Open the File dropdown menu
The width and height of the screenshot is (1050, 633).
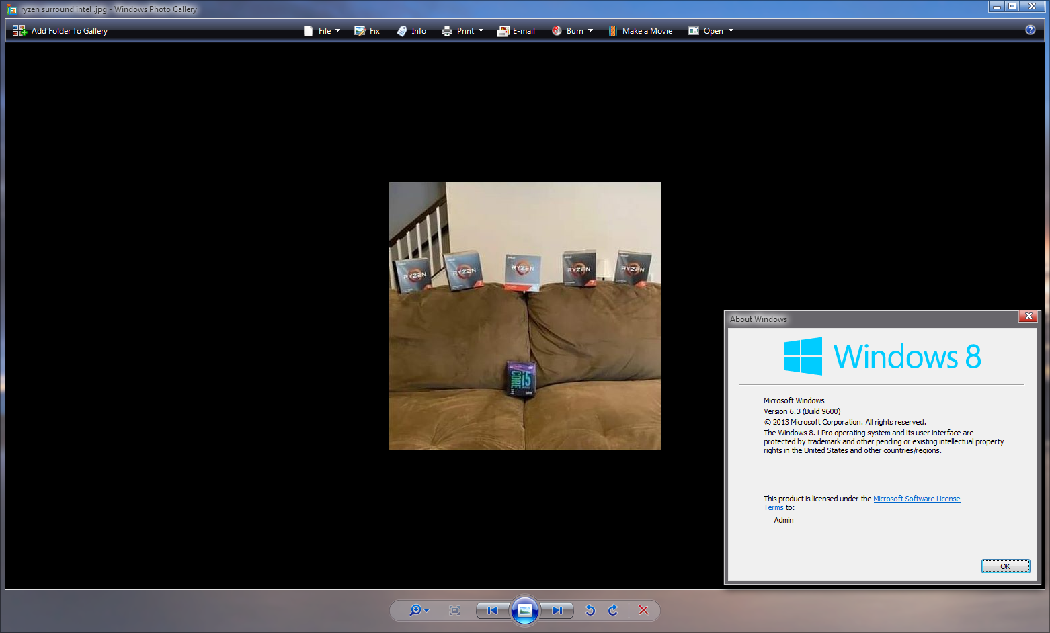pos(322,31)
